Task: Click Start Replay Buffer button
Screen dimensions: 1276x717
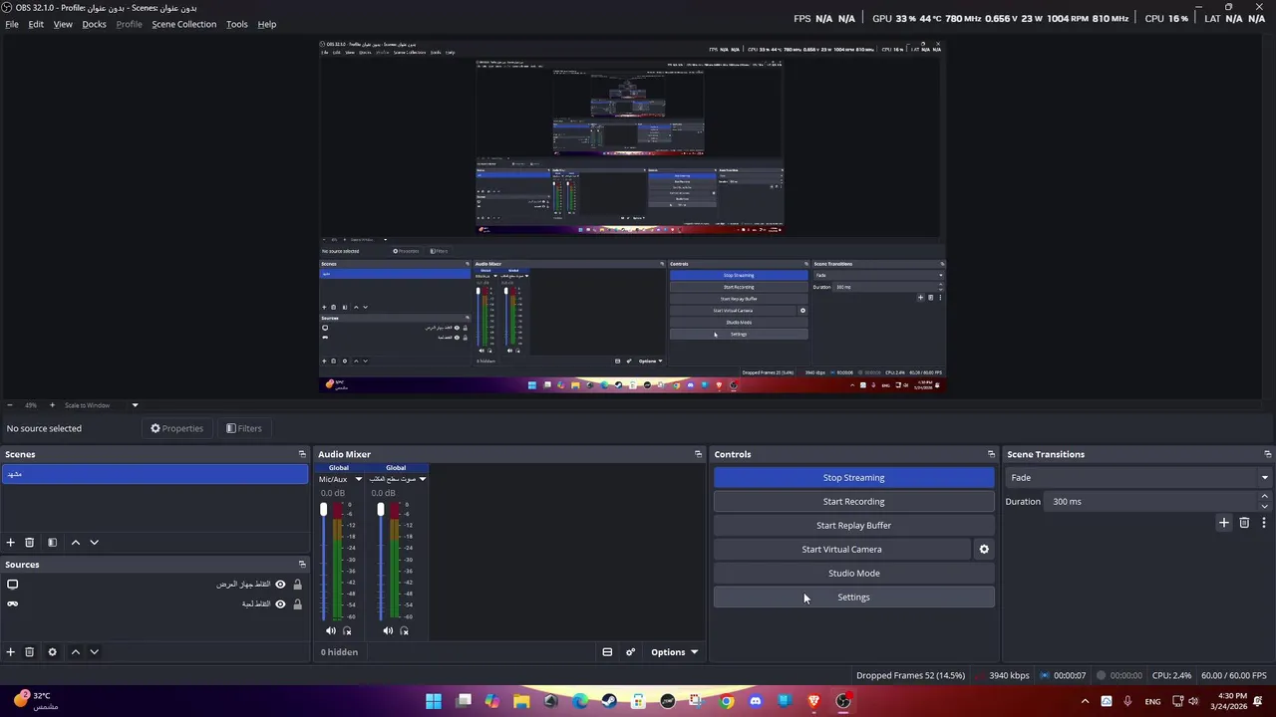Action: point(854,526)
